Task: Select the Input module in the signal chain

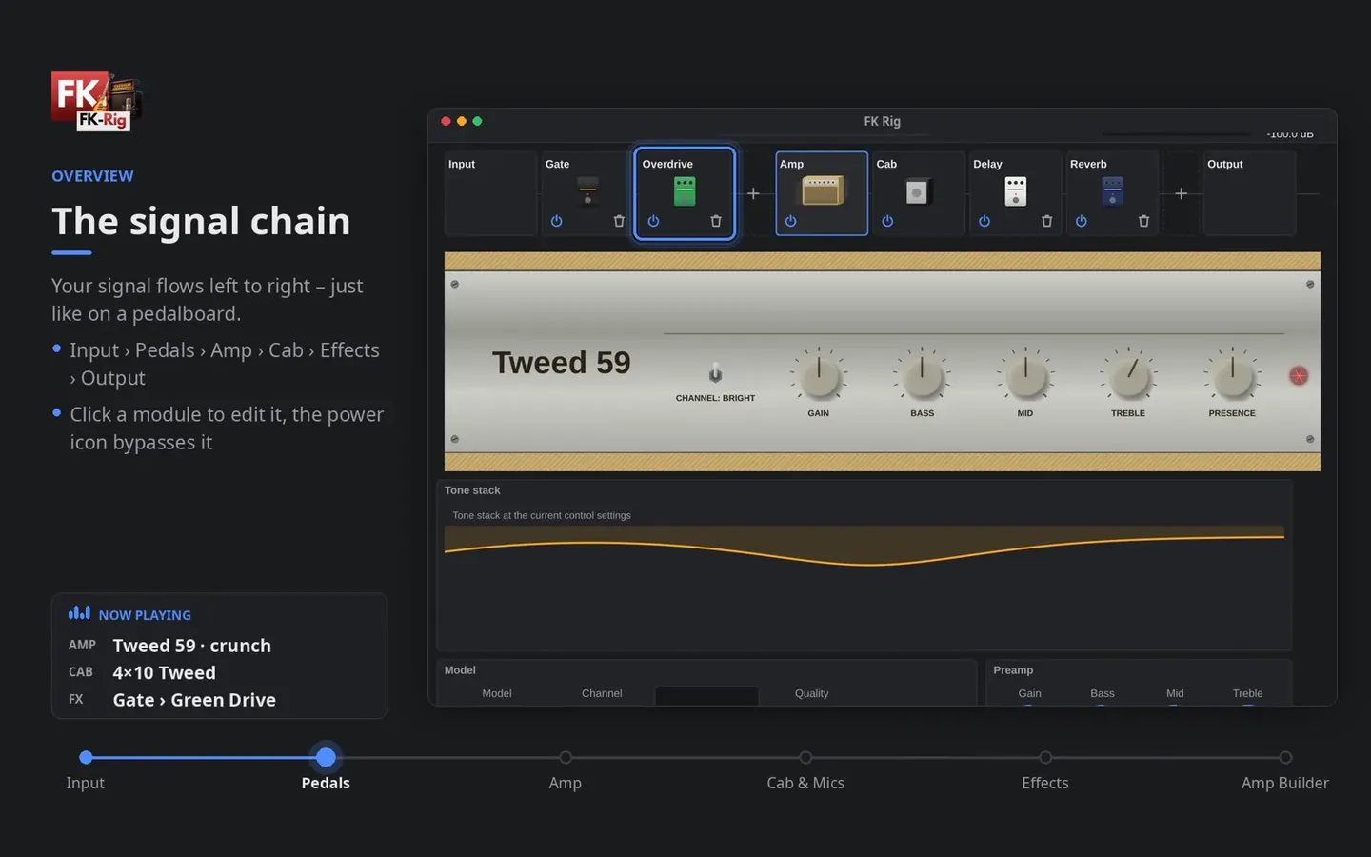Action: 490,193
